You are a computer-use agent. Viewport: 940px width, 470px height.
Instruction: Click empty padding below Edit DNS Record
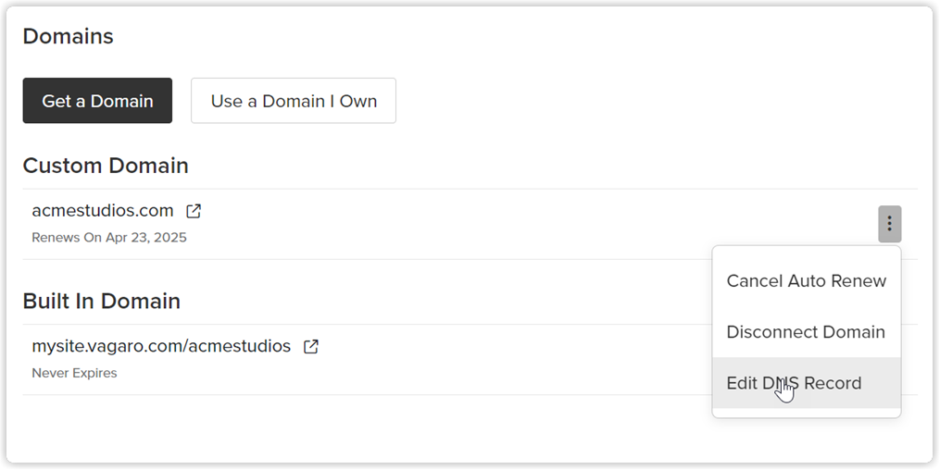807,413
